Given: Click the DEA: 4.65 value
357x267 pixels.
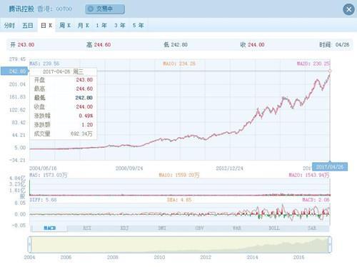Looking at the screenshot, I should (179, 200).
